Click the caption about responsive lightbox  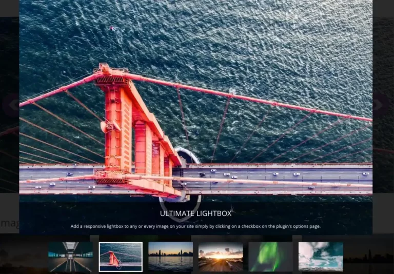coord(195,226)
